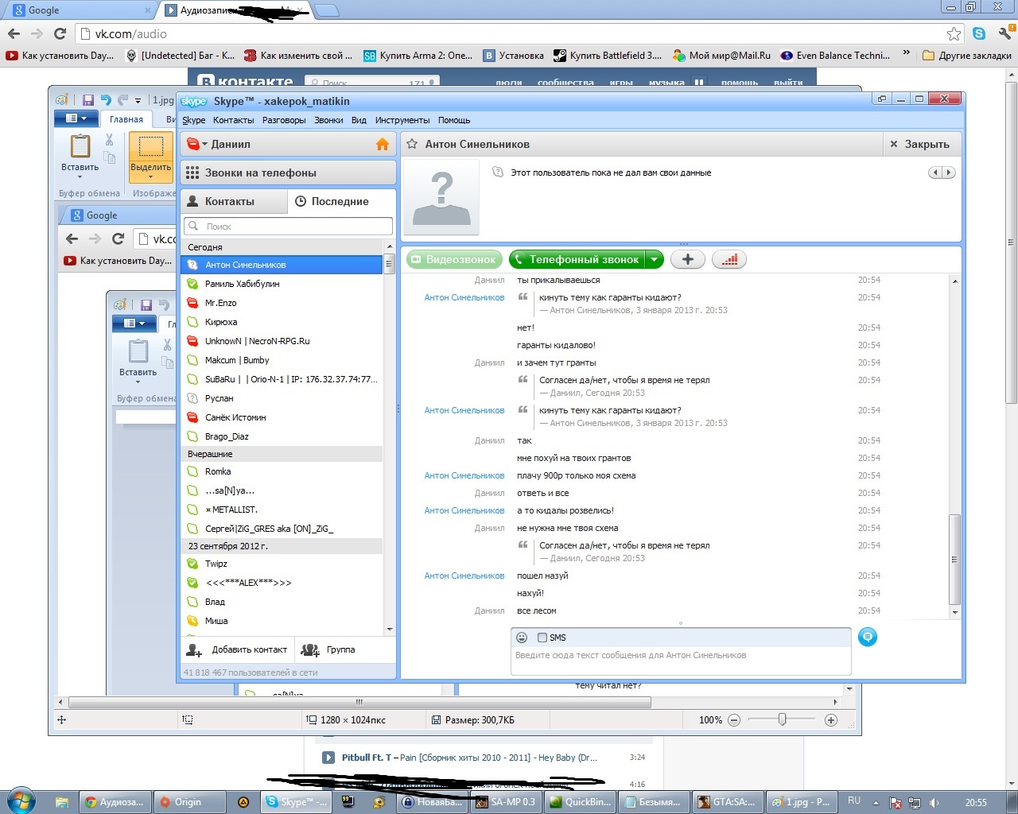Screen dimensions: 1018x814
Task: Click the volume icon in system tray
Action: pos(934,802)
